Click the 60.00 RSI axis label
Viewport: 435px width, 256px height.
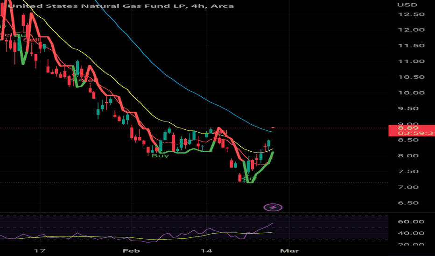[x=411, y=222]
